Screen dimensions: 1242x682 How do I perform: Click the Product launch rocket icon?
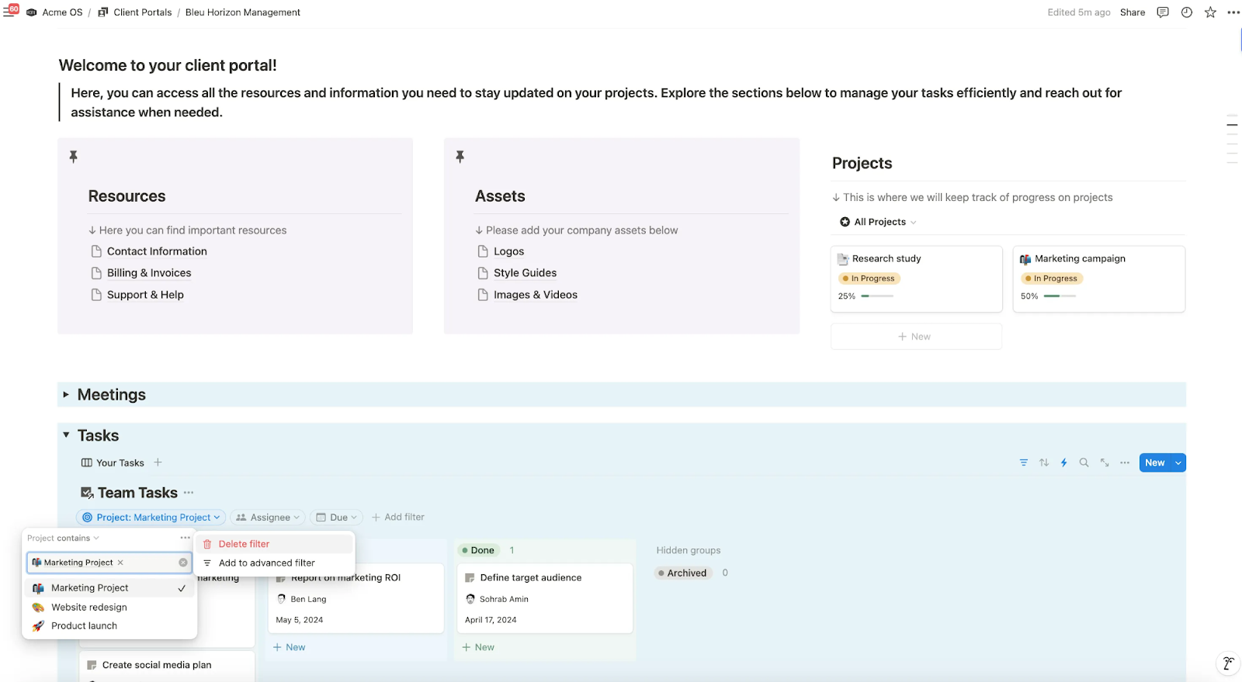pyautogui.click(x=38, y=626)
